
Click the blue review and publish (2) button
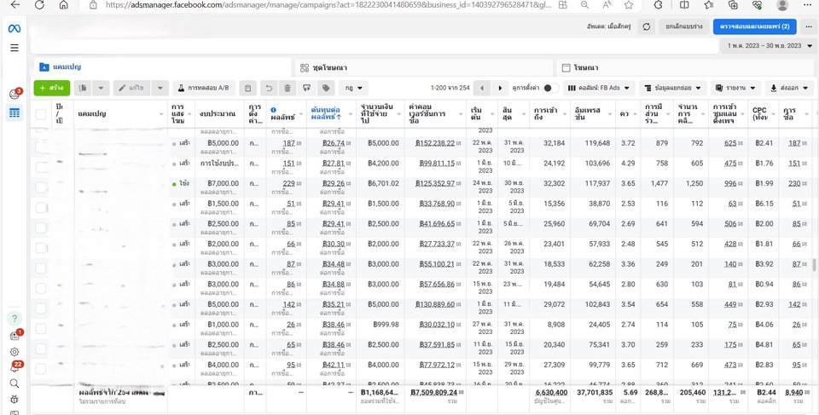[754, 26]
